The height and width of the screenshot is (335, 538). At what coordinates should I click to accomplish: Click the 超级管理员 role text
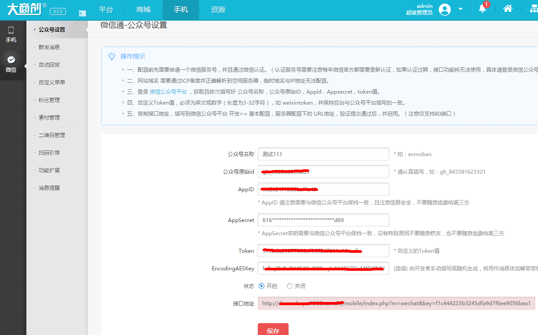click(419, 13)
